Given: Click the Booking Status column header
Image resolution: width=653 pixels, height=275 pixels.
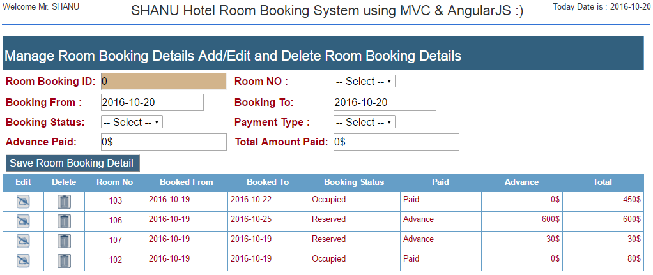Looking at the screenshot, I should pos(354,182).
